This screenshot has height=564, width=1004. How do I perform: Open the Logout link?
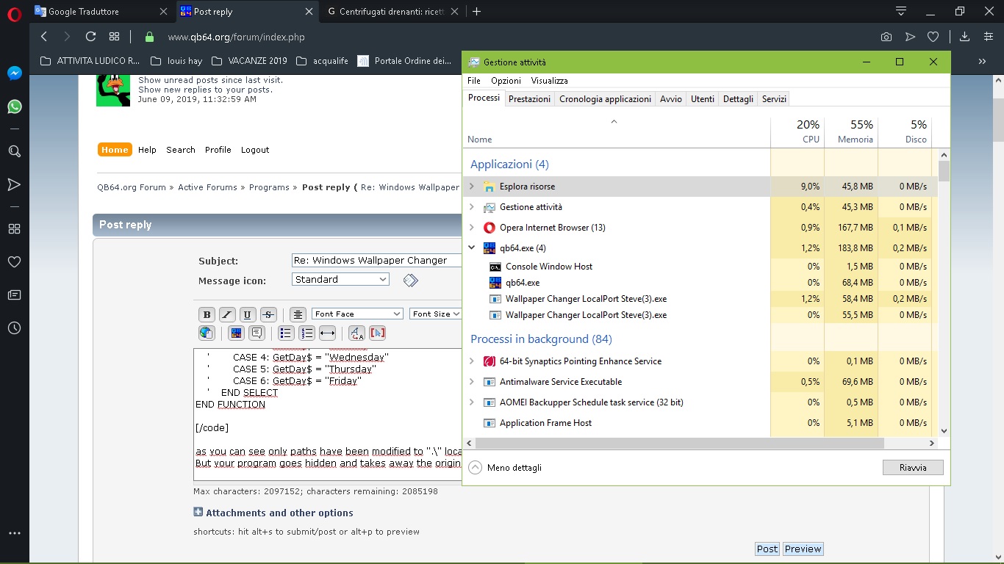point(255,150)
